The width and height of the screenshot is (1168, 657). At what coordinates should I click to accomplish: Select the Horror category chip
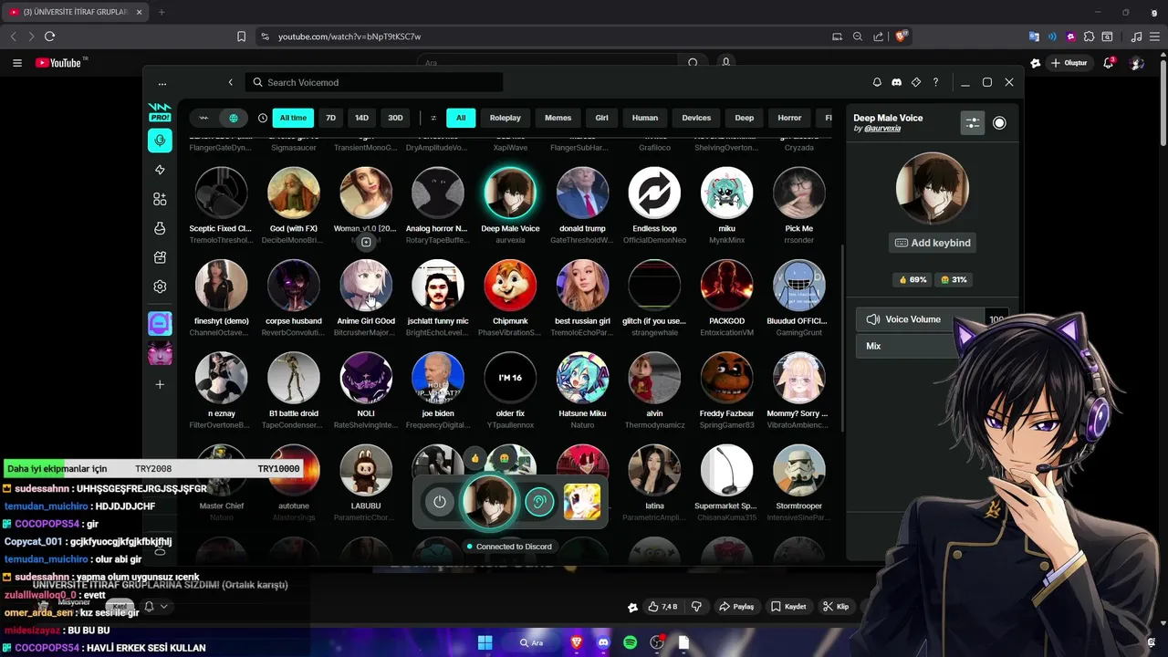[x=789, y=118]
